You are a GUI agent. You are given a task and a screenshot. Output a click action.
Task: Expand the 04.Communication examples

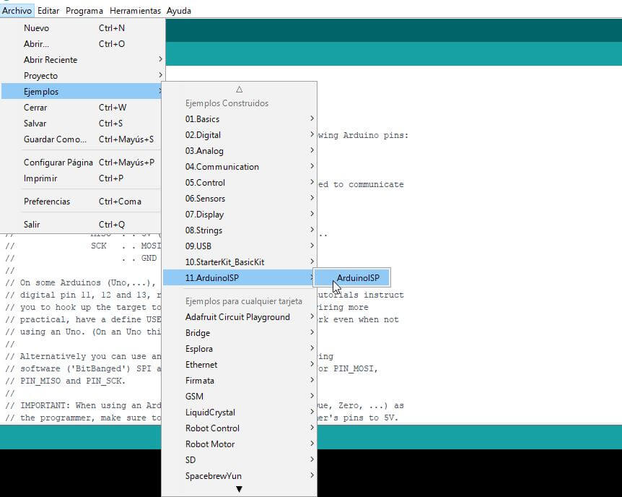tap(239, 167)
